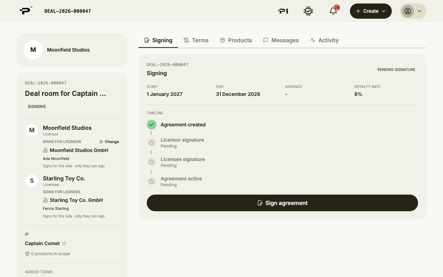Click the start date 1 January 2027

tap(164, 94)
